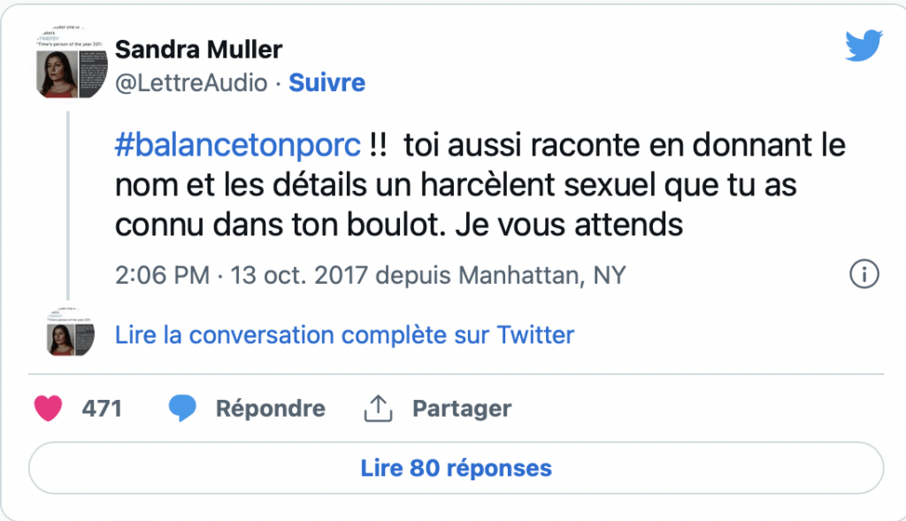Click the Manhattan, NY location text
The width and height of the screenshot is (906, 521).
[x=542, y=275]
